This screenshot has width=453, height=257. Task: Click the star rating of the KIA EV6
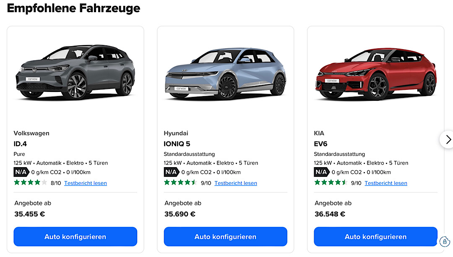coord(331,183)
